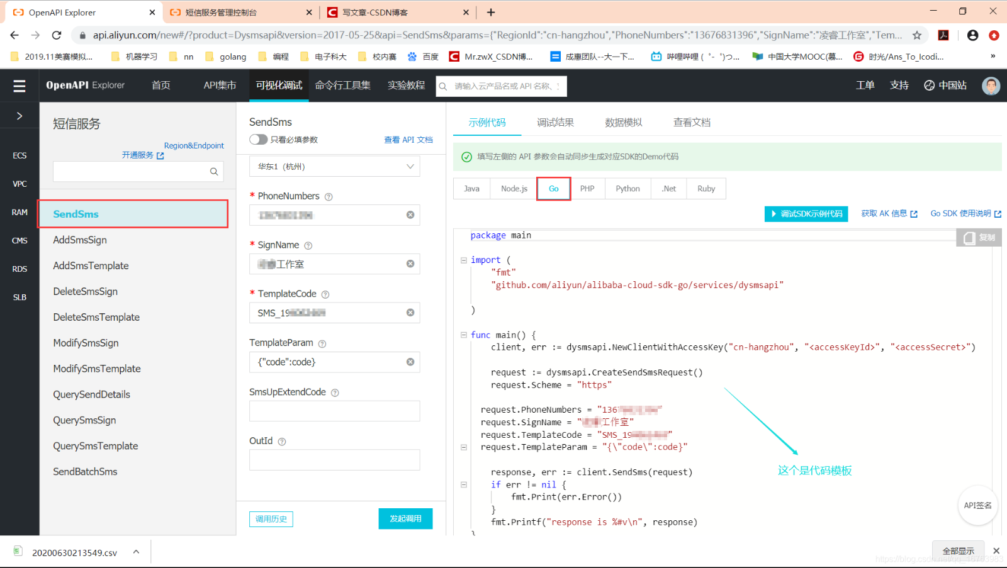Select PHP language tab
Image resolution: width=1007 pixels, height=568 pixels.
(x=587, y=189)
